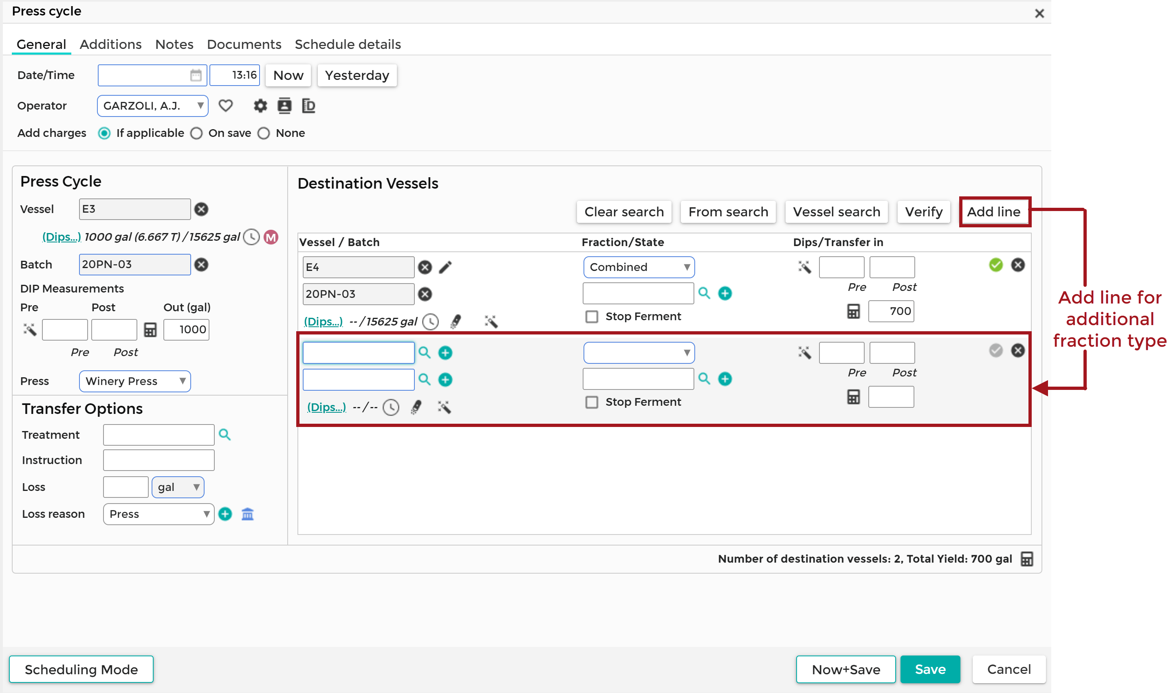Select the On save charges option

click(196, 134)
